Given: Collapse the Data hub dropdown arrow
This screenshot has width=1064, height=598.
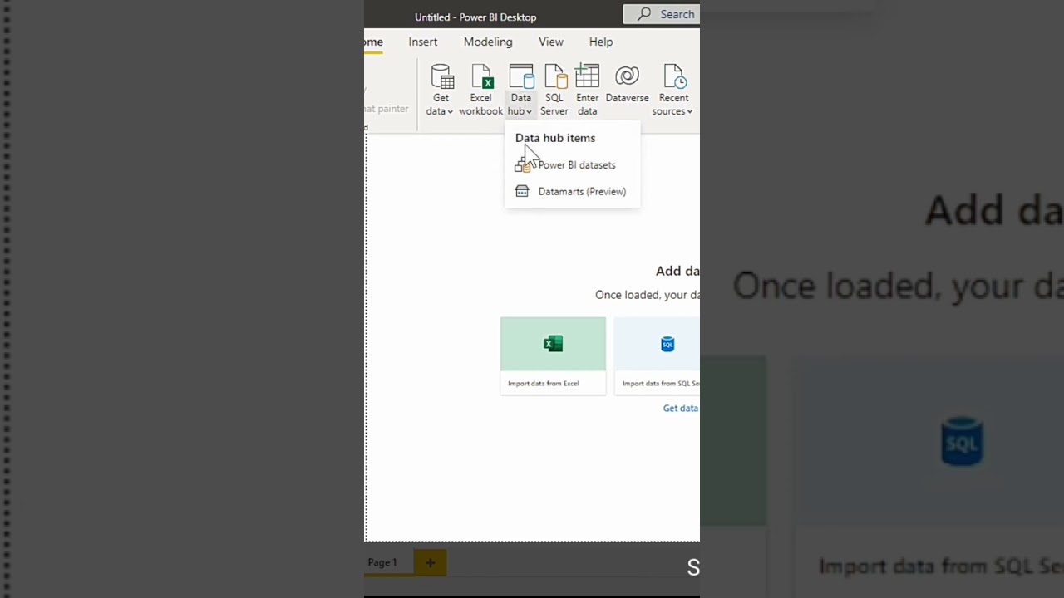Looking at the screenshot, I should coord(529,112).
